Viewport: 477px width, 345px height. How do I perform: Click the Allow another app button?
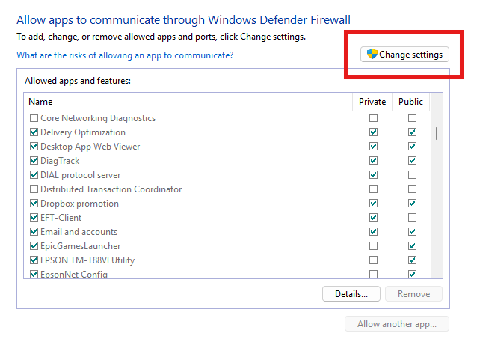click(x=397, y=324)
